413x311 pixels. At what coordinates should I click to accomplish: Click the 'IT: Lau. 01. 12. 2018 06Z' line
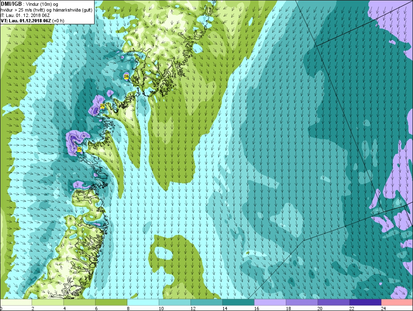[25, 15]
